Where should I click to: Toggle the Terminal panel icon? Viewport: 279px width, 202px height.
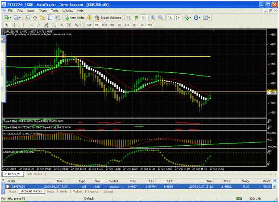click(50, 17)
